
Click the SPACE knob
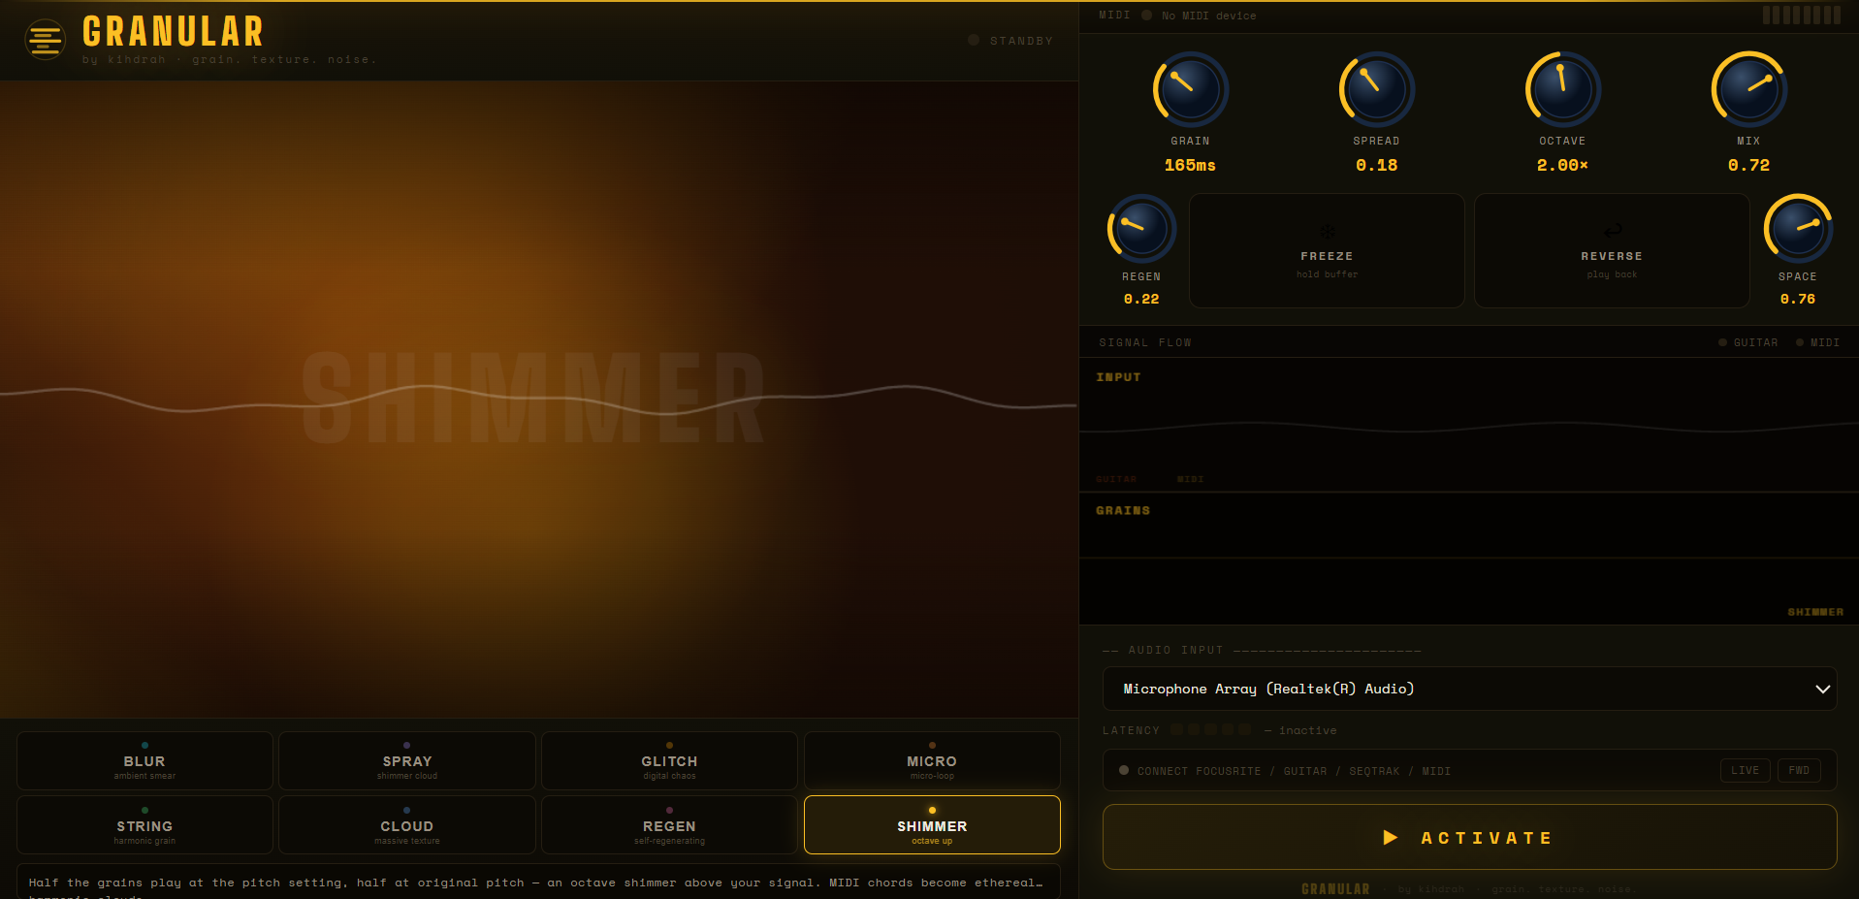1798,229
